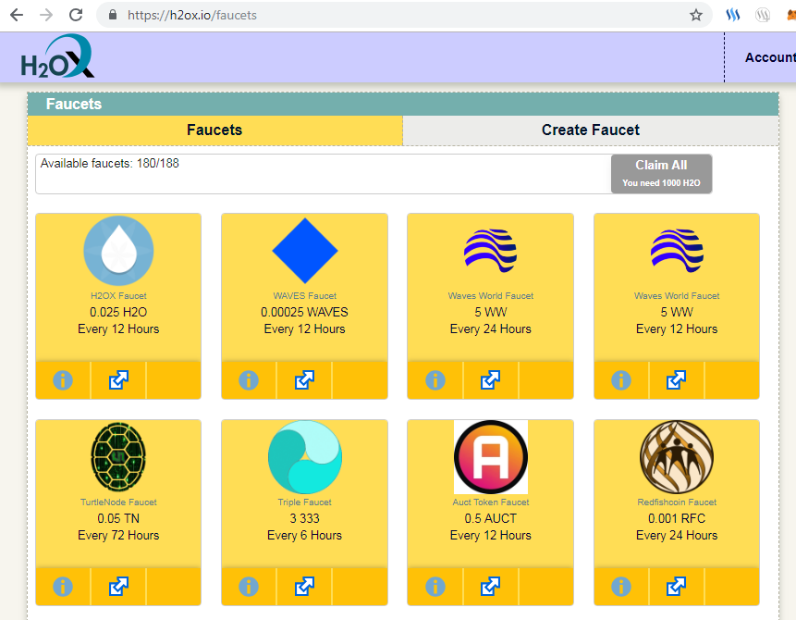Click the blue WAVES diamond logo
Viewport: 796px width, 620px height.
[x=304, y=251]
